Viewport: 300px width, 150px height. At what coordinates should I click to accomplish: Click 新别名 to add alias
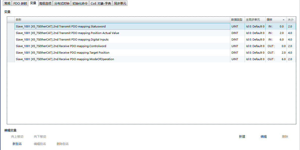17,144
